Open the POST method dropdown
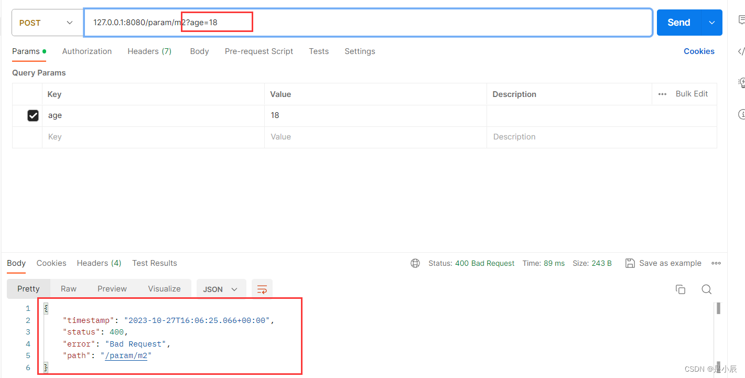 tap(47, 23)
